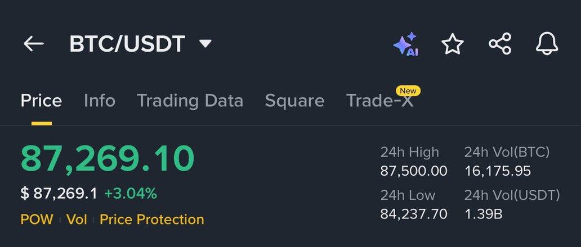Tap the share icon

click(499, 44)
